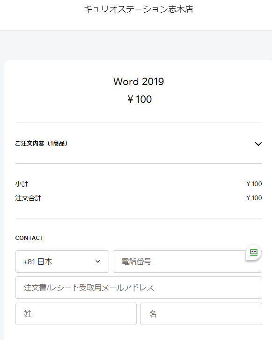This screenshot has height=340, width=272.
Task: Click the large ¥100 price below Word 2019
Action: point(140,99)
